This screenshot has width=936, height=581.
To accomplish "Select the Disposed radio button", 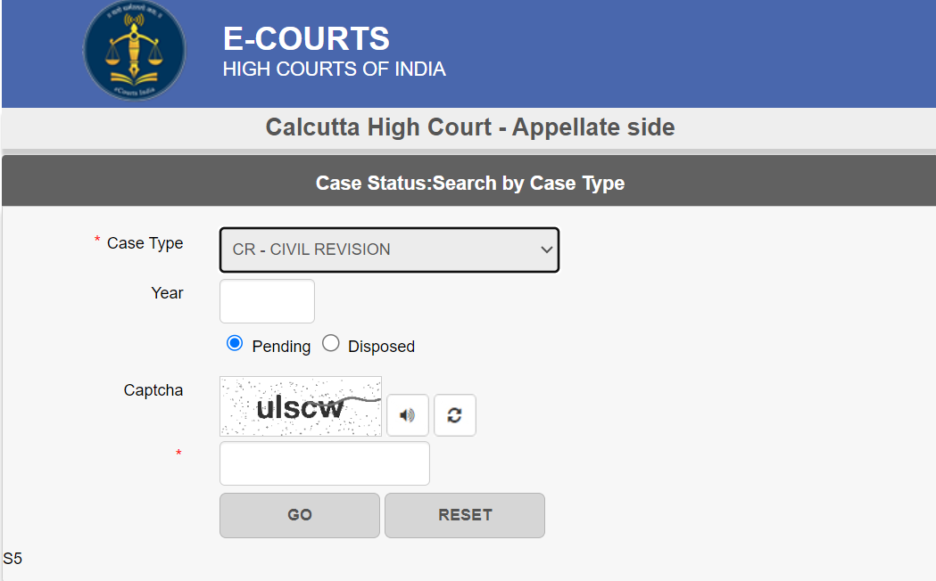I will pyautogui.click(x=331, y=344).
